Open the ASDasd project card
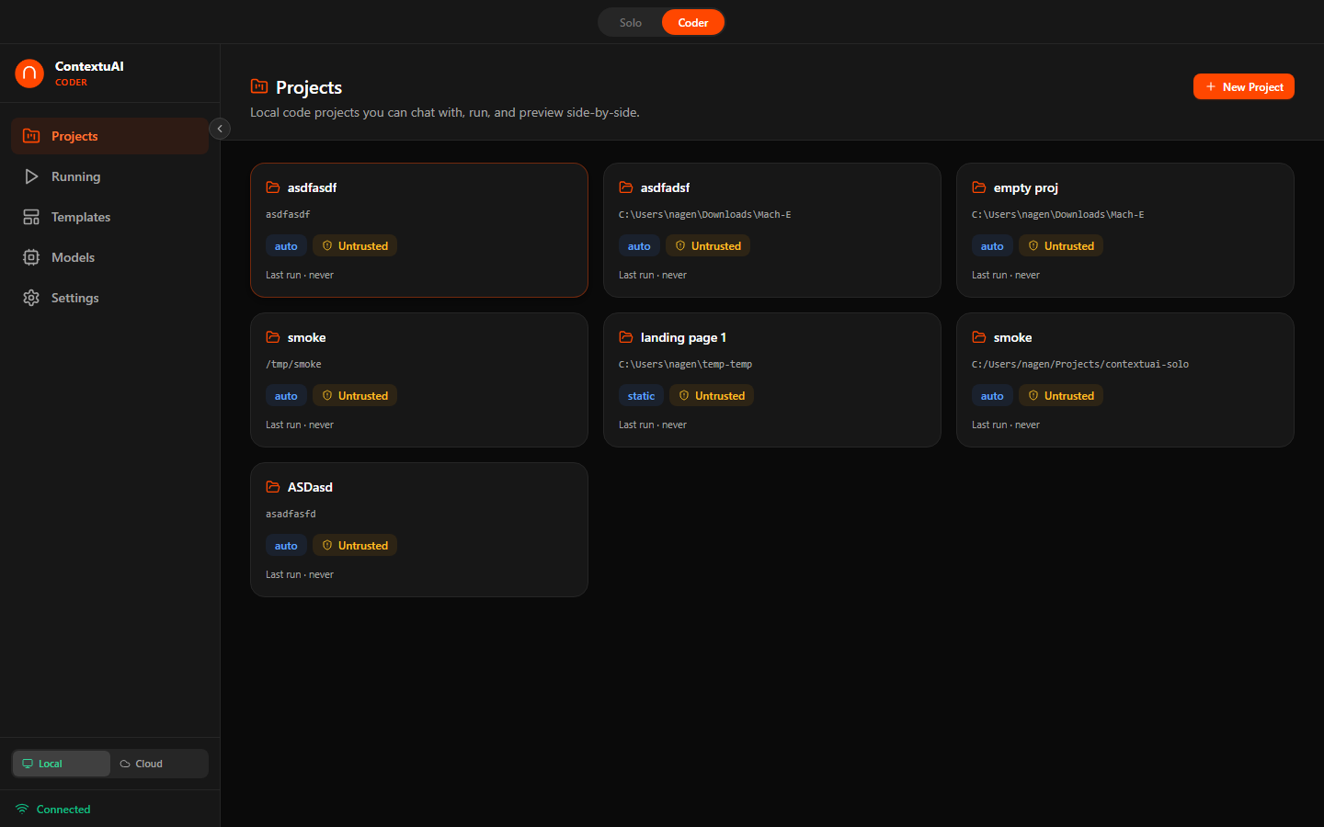Viewport: 1324px width, 827px height. [x=419, y=529]
